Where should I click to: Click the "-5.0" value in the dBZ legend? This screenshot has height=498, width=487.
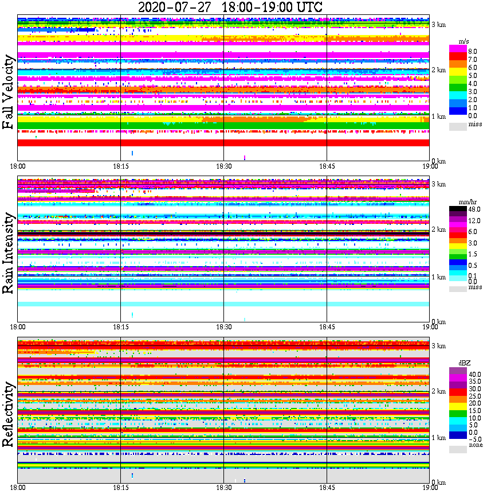tap(475, 439)
